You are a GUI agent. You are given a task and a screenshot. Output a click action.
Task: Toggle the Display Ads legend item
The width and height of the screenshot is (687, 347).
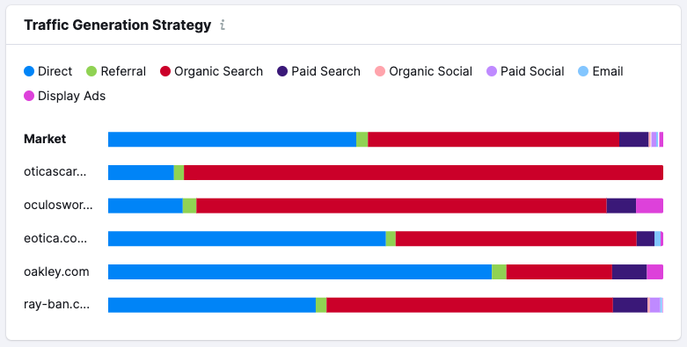coord(65,96)
